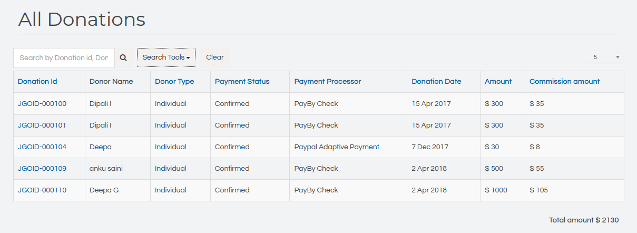Click donor name anku saini cell
The height and width of the screenshot is (233, 637).
(x=106, y=169)
